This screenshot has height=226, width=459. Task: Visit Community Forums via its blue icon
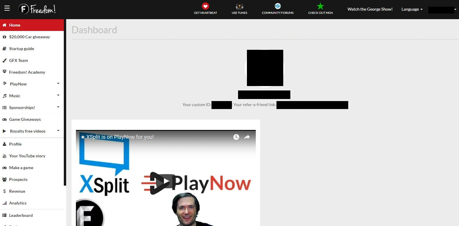click(x=278, y=6)
